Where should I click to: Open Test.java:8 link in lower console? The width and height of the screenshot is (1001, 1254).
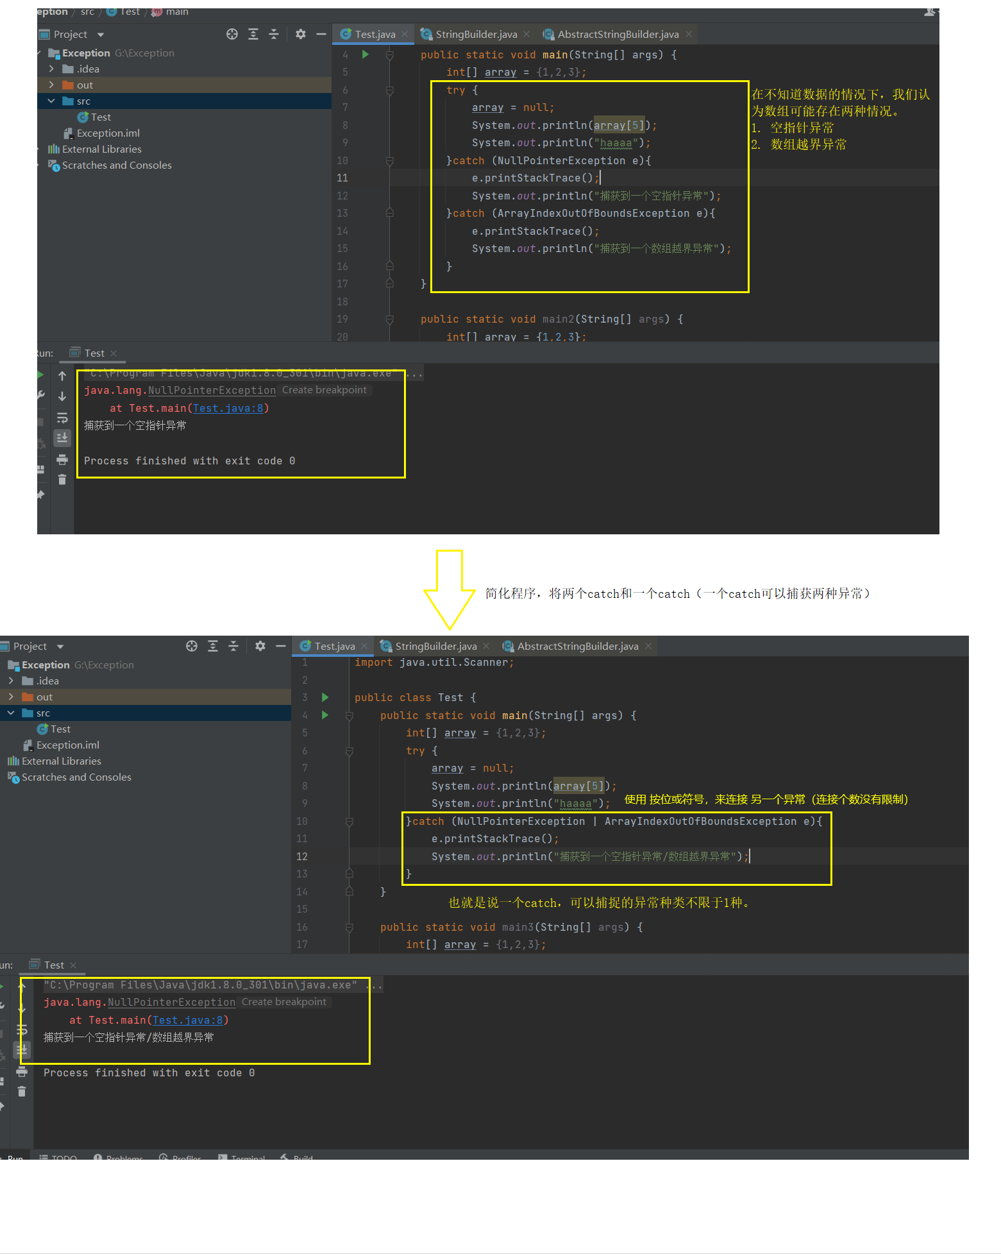188,1020
